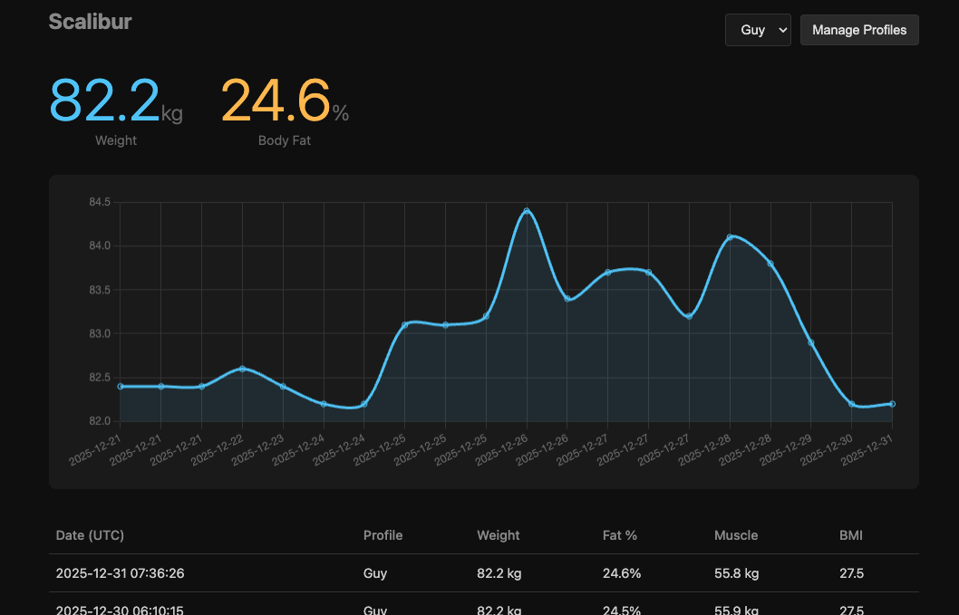Select the 84.1 kg point on 2025-12-28
The image size is (959, 615).
pyautogui.click(x=730, y=237)
